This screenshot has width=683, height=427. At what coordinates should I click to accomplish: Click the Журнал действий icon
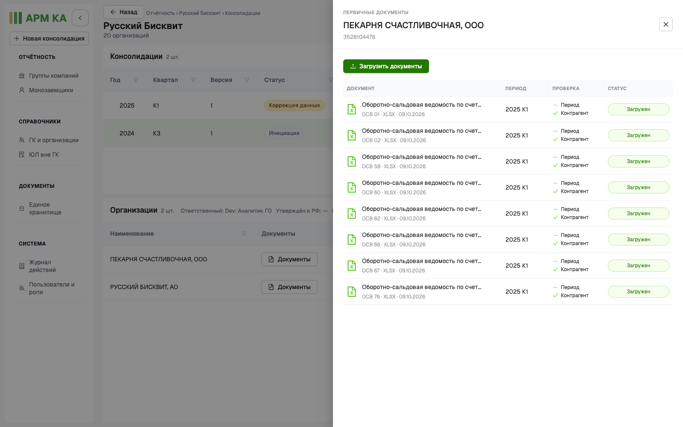tap(22, 266)
